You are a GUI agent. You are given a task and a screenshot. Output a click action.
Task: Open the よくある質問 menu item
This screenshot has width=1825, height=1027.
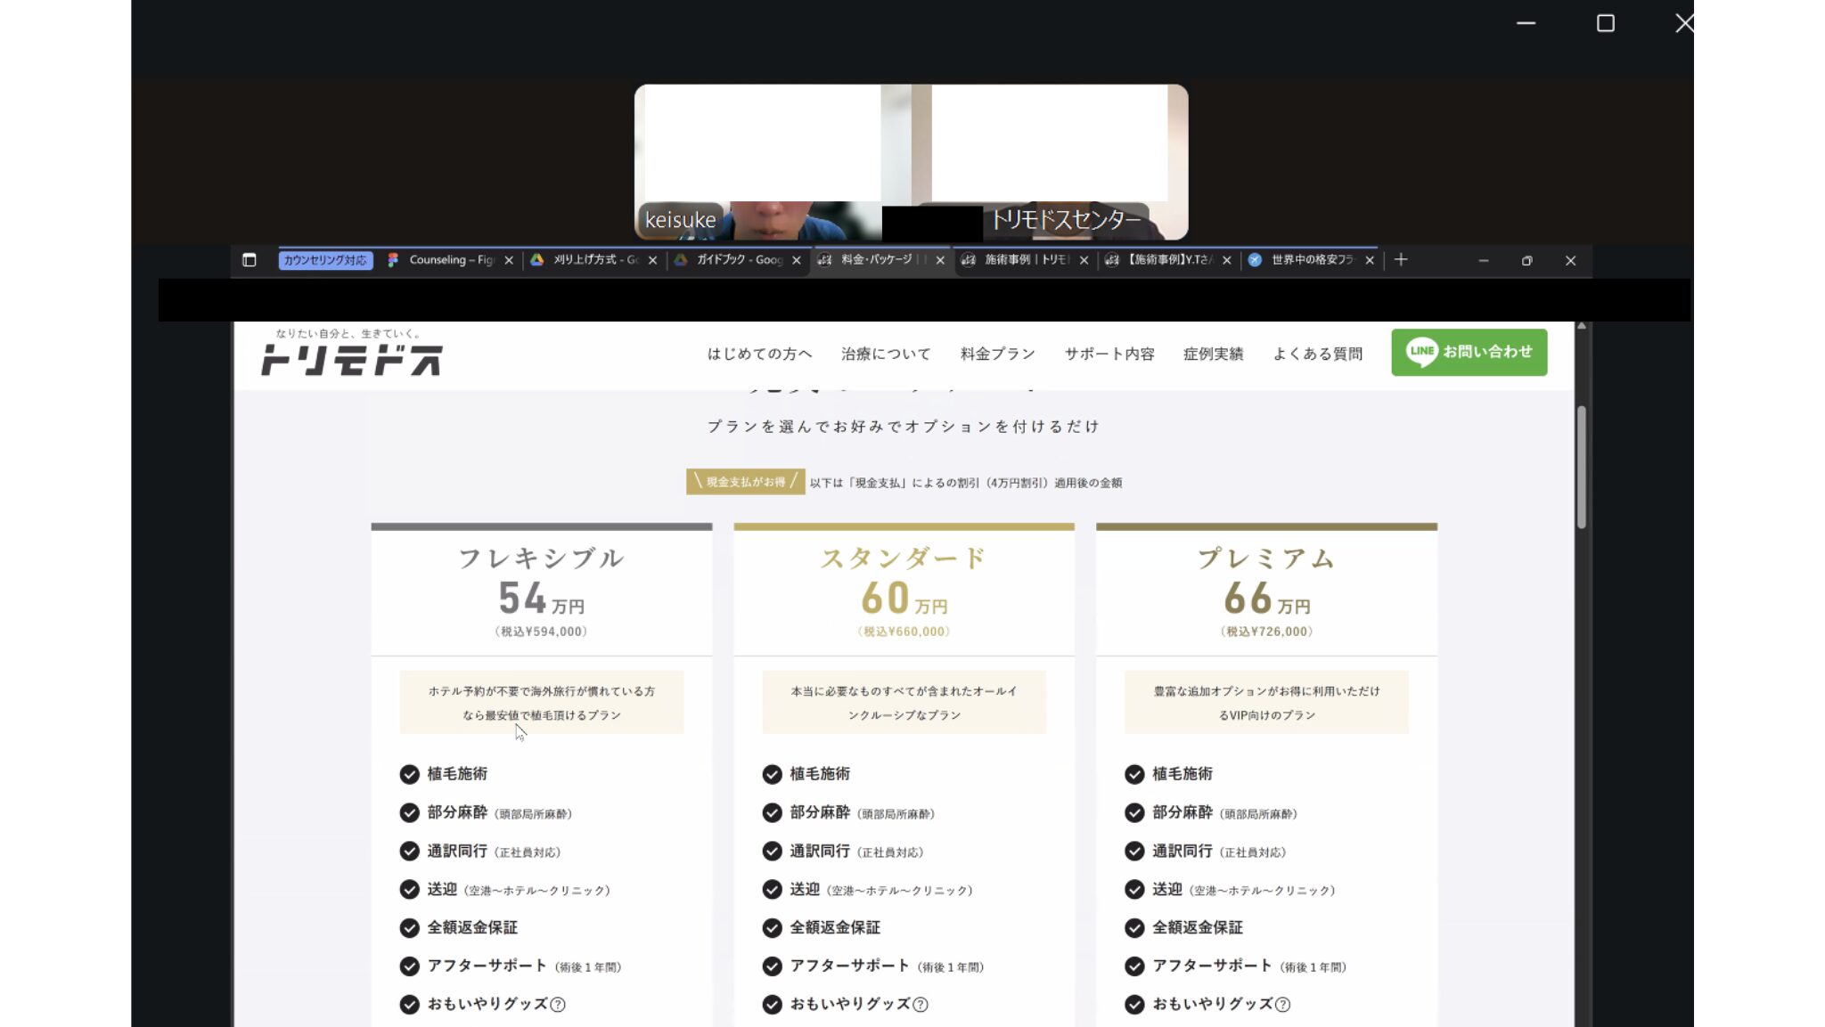(1317, 354)
